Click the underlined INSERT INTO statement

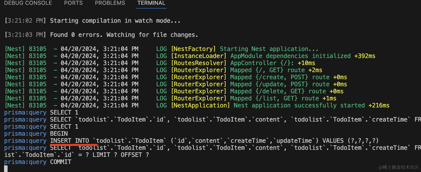coord(69,141)
